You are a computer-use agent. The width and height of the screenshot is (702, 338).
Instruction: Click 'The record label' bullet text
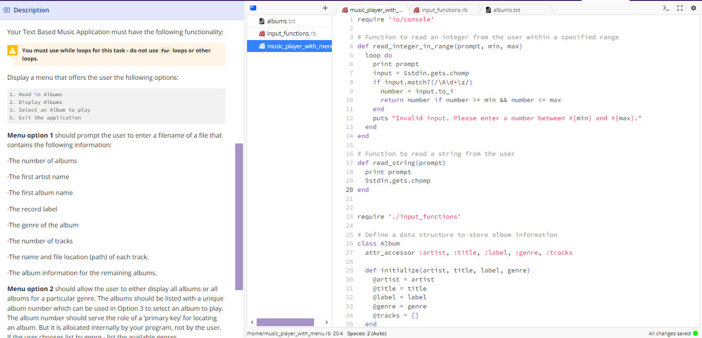coord(32,209)
